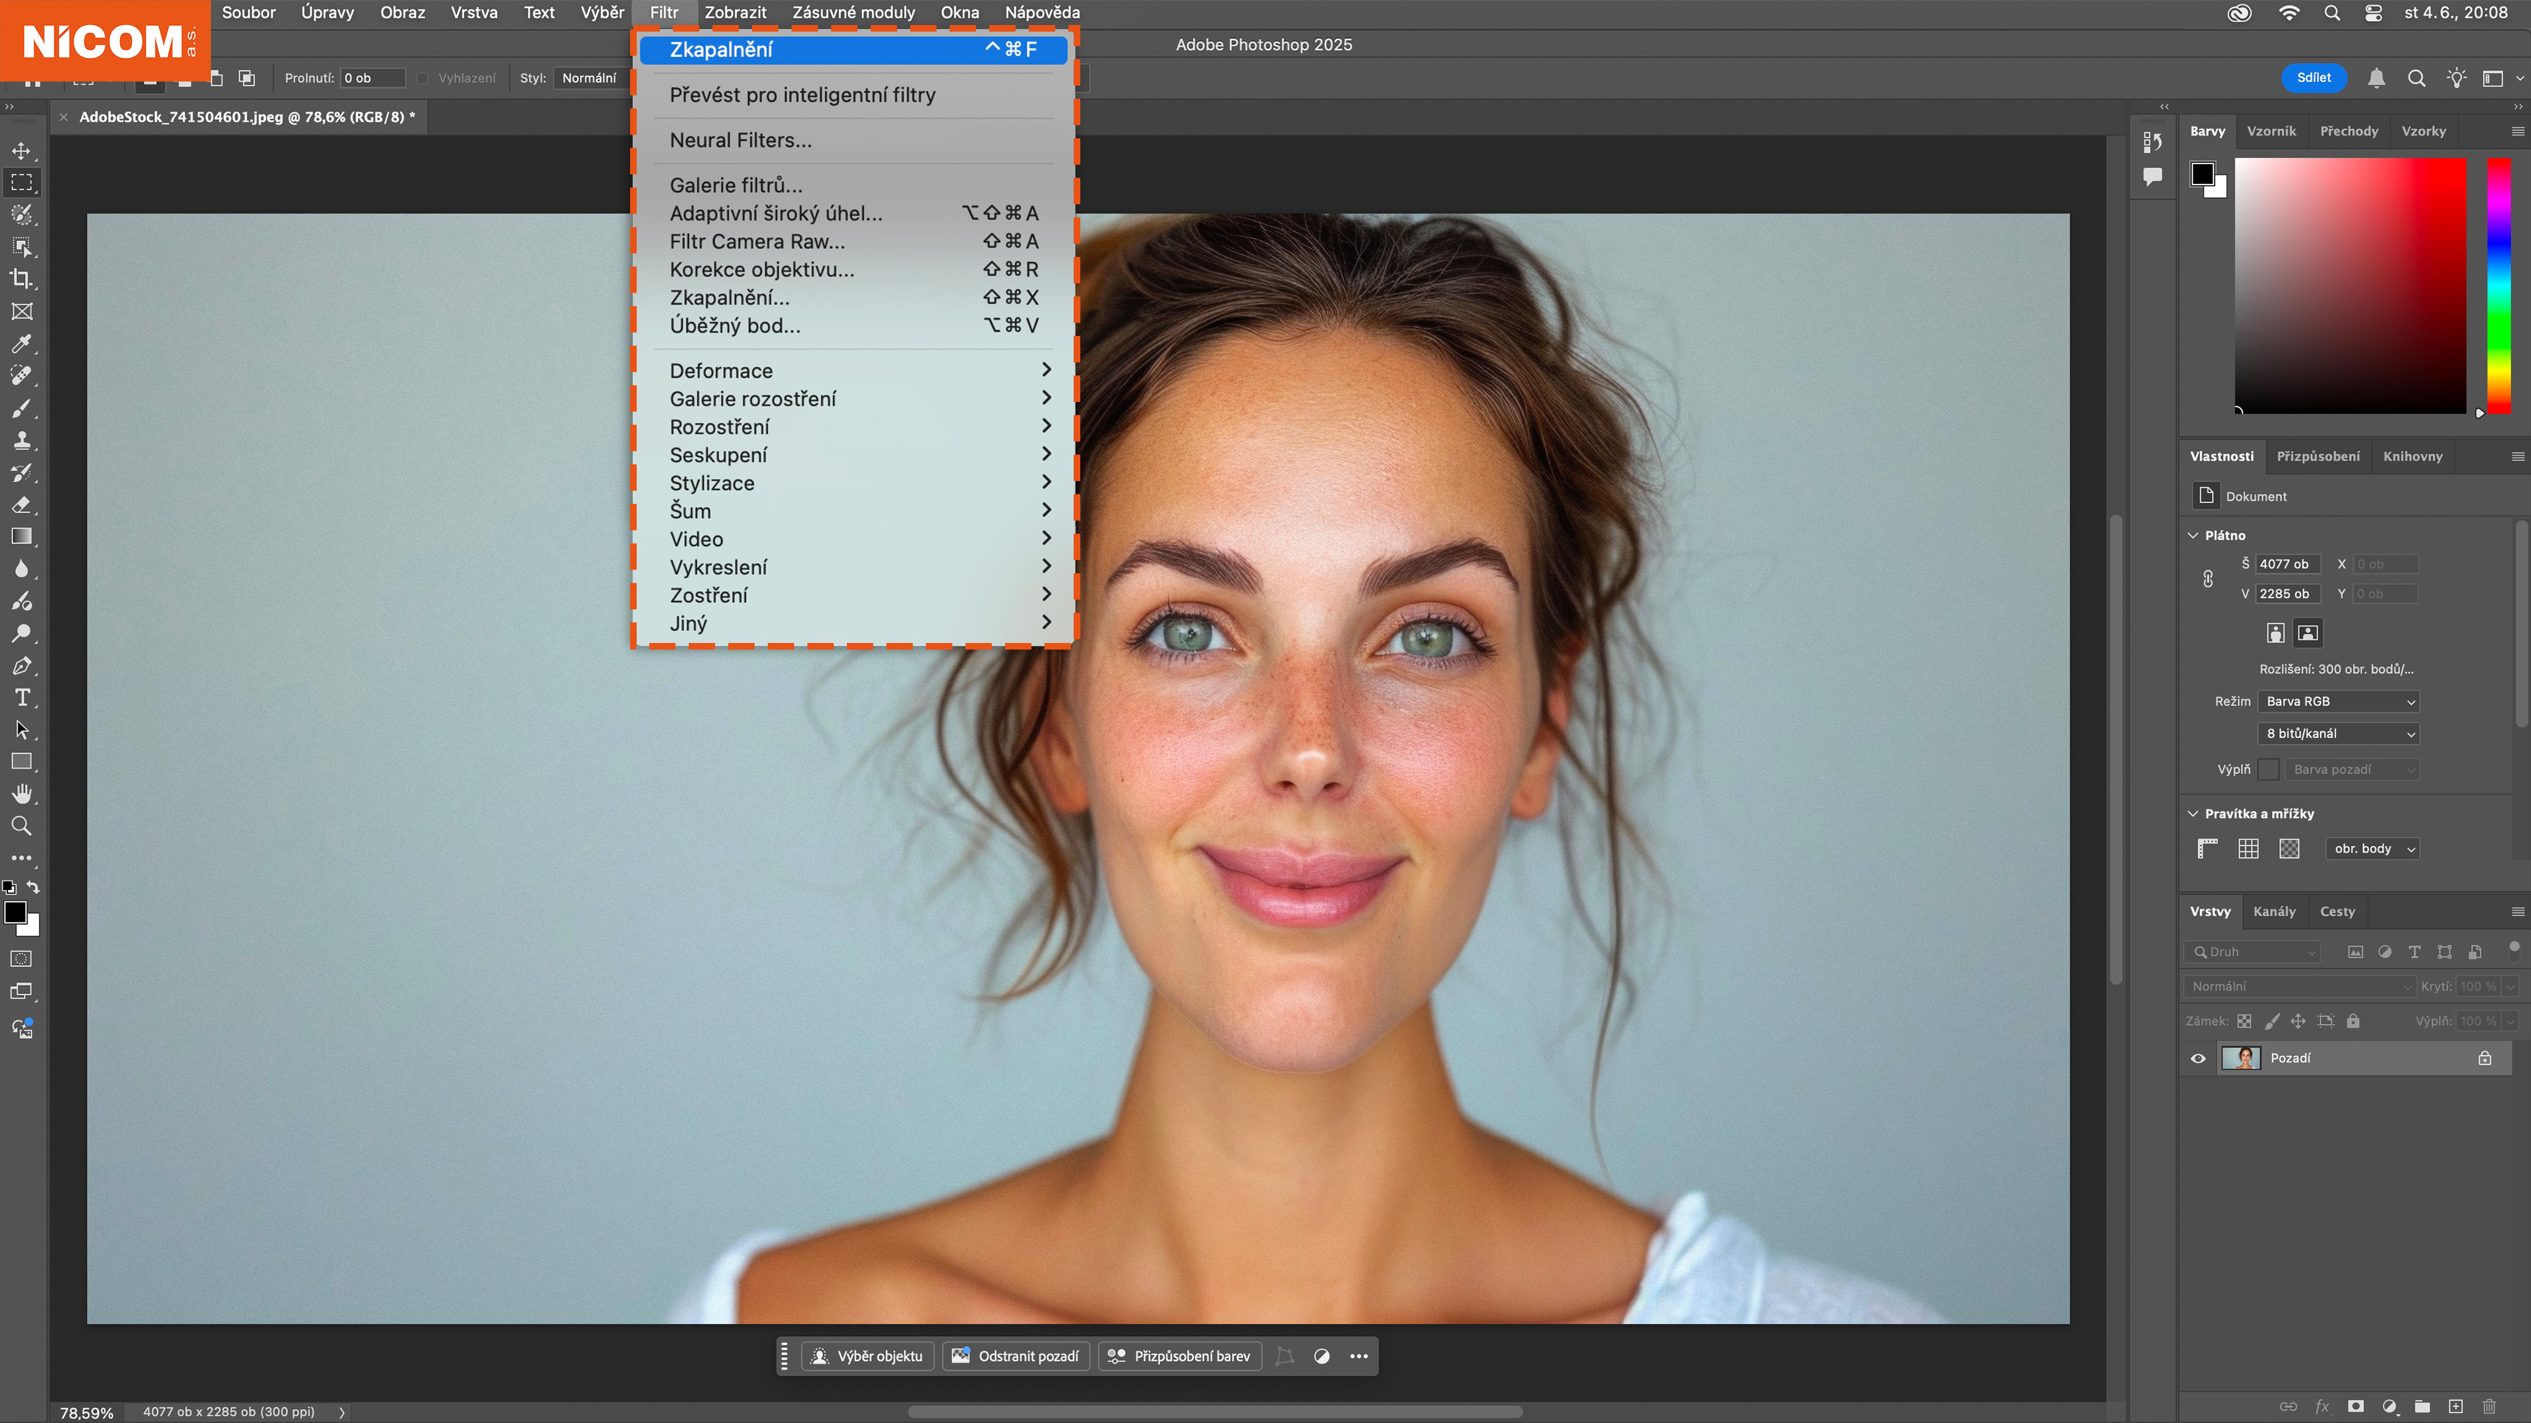Expand the Šum submenu
The width and height of the screenshot is (2531, 1423).
coord(854,511)
